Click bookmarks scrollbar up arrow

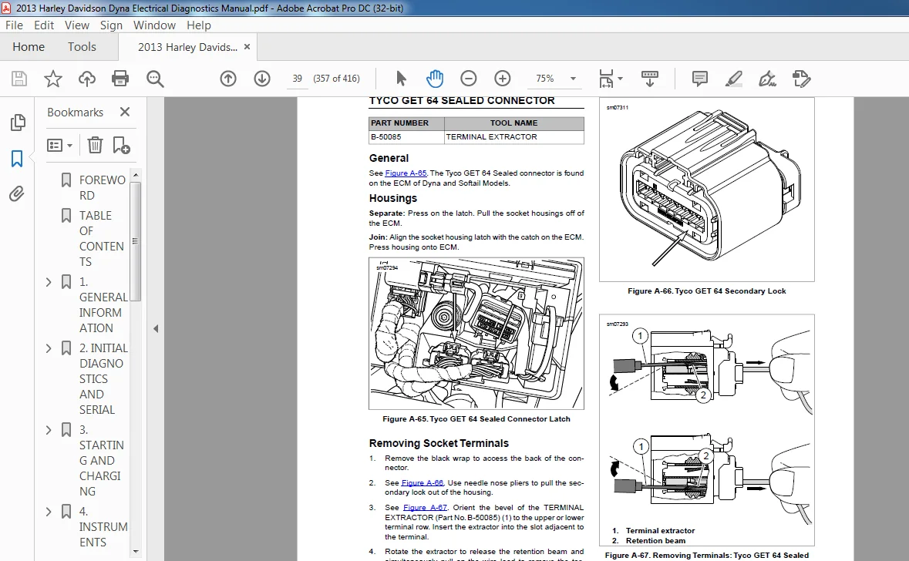click(136, 174)
